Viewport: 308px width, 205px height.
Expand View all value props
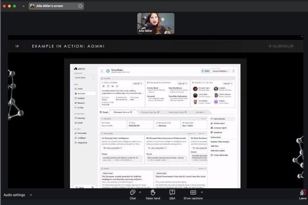[202, 133]
